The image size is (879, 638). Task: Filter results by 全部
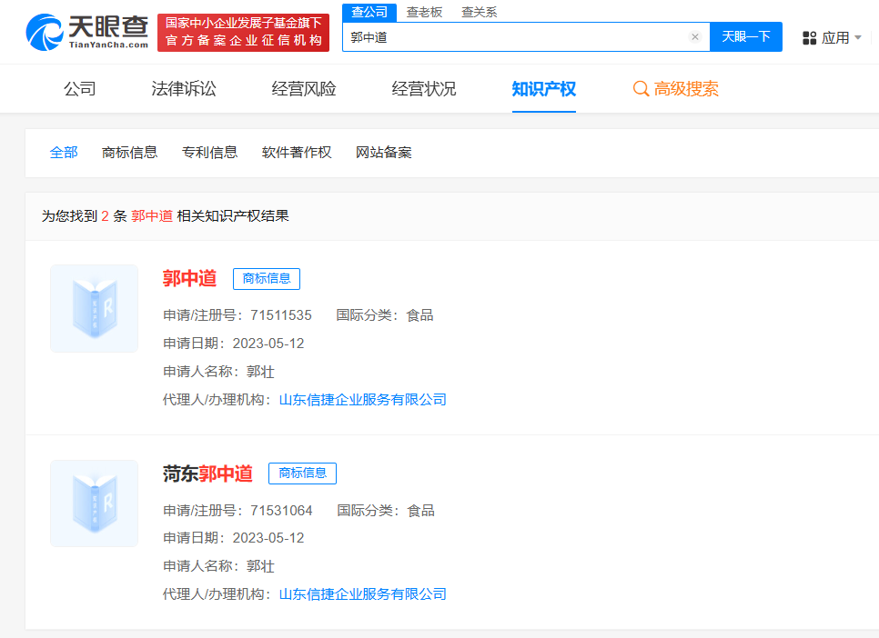click(x=64, y=153)
